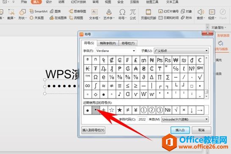The height and width of the screenshot is (154, 231).
Task: Pick the solid star ★ recent symbol
Action: click(120, 110)
